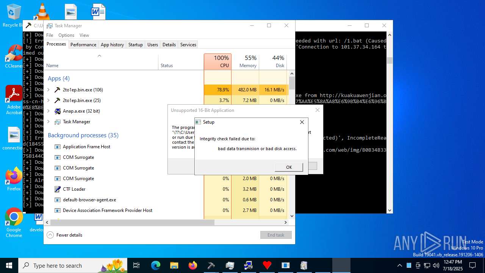Open network status in system tray

click(x=427, y=265)
